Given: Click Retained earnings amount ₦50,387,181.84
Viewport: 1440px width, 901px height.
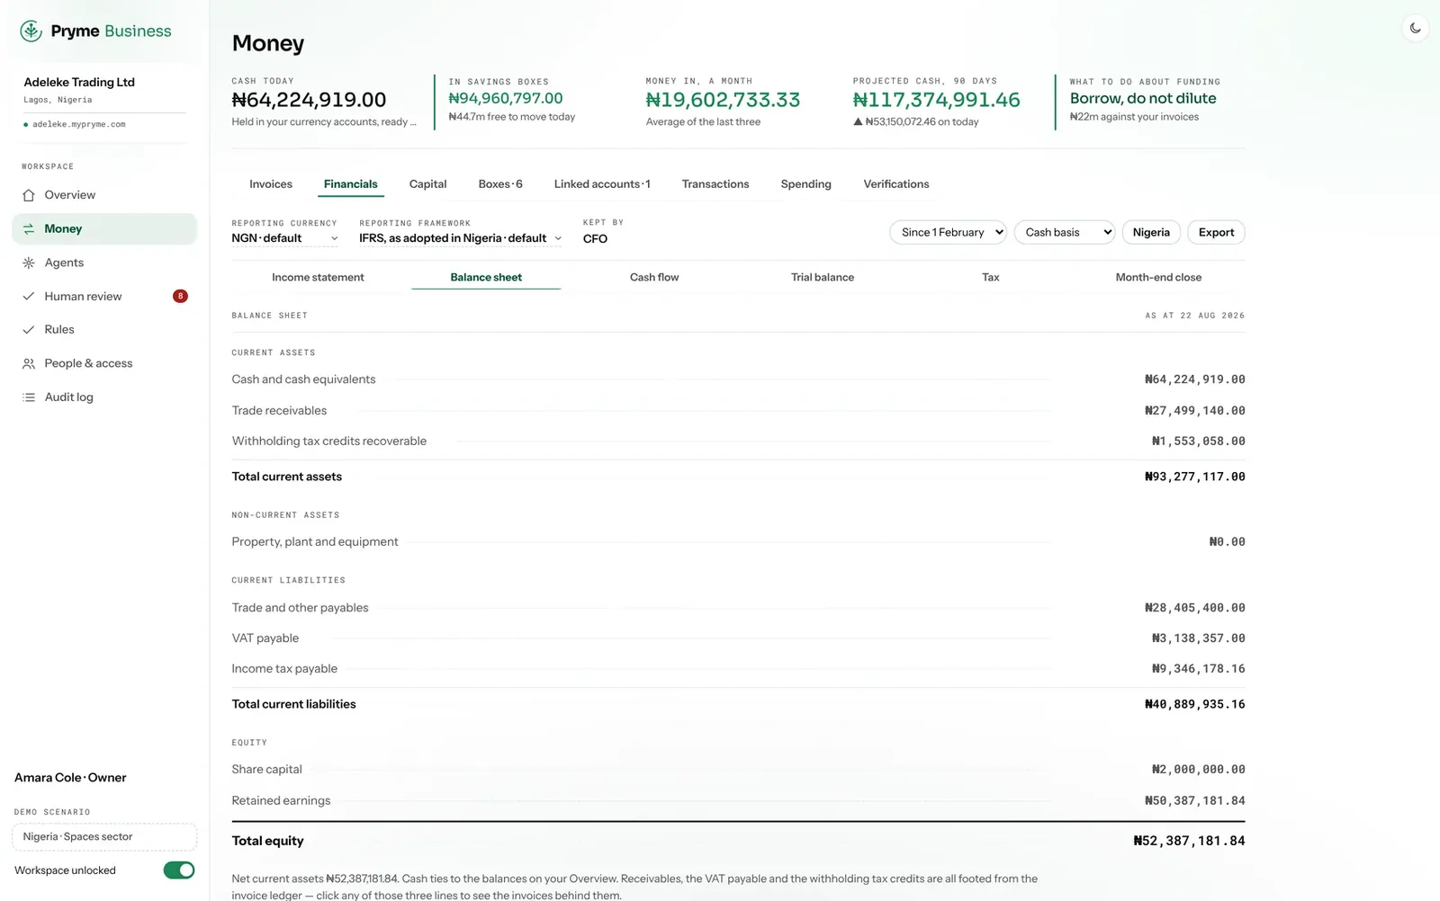Looking at the screenshot, I should (1195, 801).
